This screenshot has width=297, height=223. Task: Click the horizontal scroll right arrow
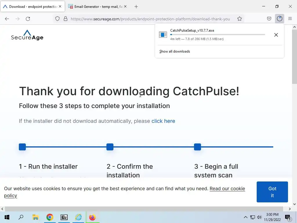click(290, 209)
